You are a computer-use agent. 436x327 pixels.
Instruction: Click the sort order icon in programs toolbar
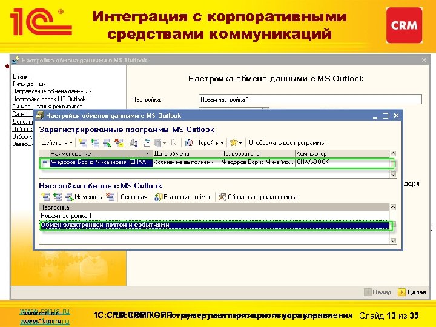pyautogui.click(x=133, y=143)
